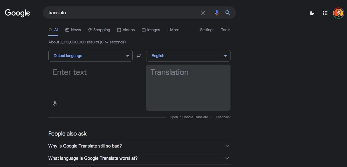Clear the search box text
This screenshot has height=167, width=347.
click(203, 13)
